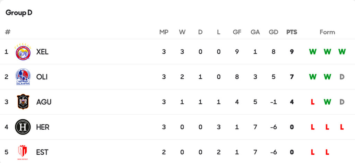Image resolution: width=355 pixels, height=163 pixels.
Task: Click AGU's red L form indicator
Action: (x=313, y=102)
